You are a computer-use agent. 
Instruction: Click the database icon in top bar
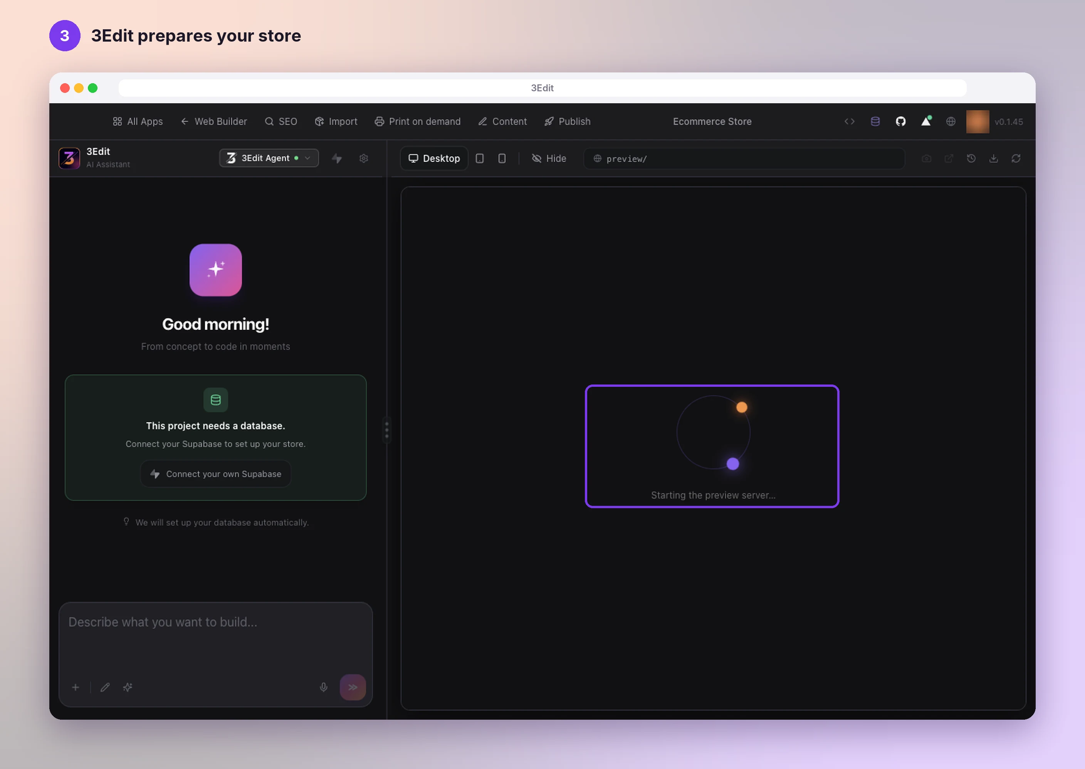(x=875, y=122)
